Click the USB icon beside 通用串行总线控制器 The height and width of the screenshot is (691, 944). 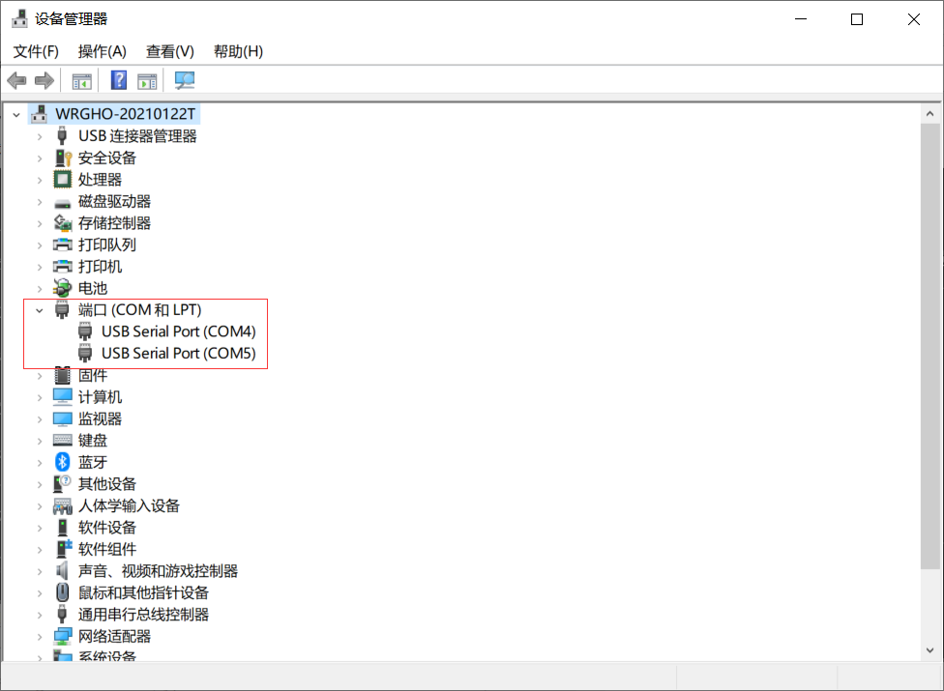pyautogui.click(x=61, y=614)
